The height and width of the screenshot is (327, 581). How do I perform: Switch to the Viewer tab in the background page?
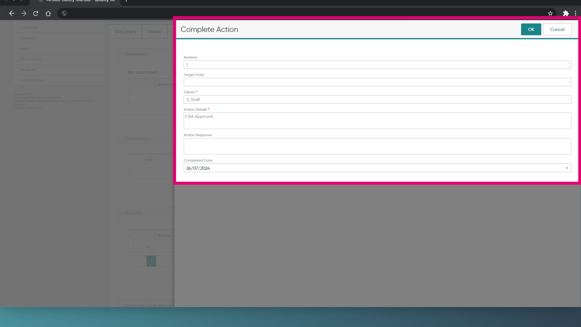[x=155, y=31]
